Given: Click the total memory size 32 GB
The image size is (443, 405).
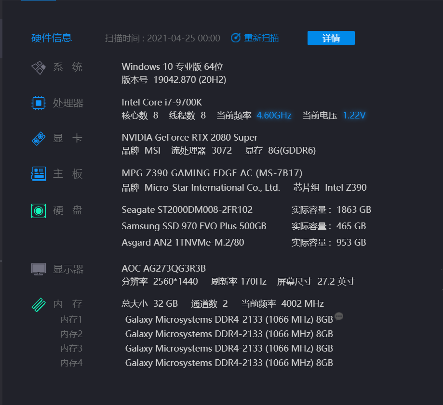Looking at the screenshot, I should (x=165, y=304).
